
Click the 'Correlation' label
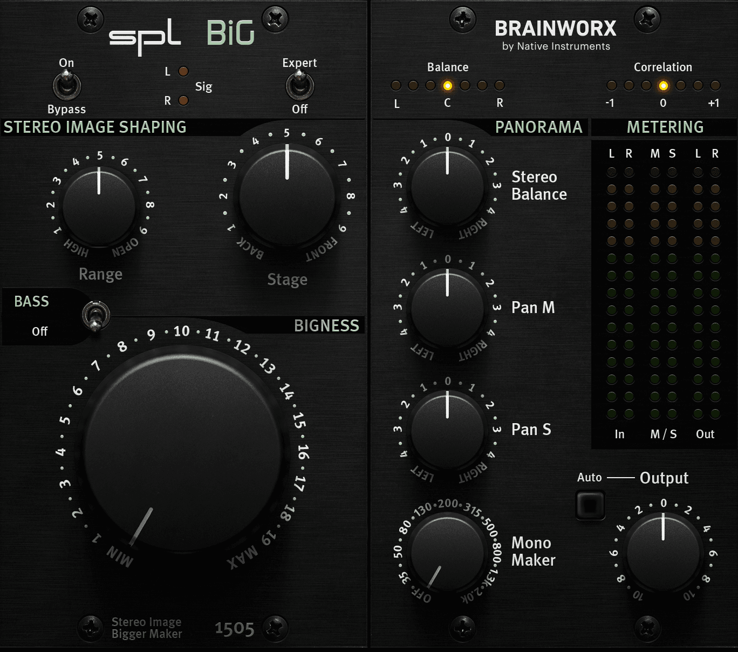point(663,67)
